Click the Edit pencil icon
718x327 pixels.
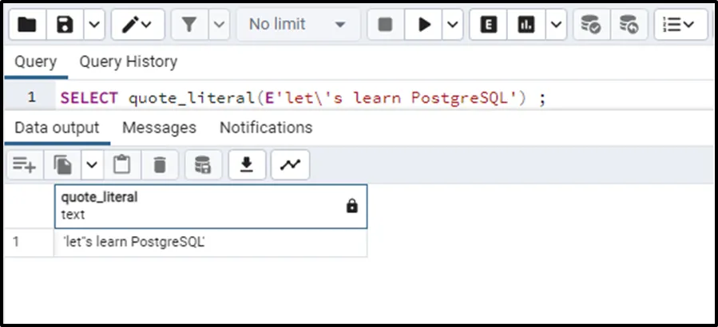129,25
